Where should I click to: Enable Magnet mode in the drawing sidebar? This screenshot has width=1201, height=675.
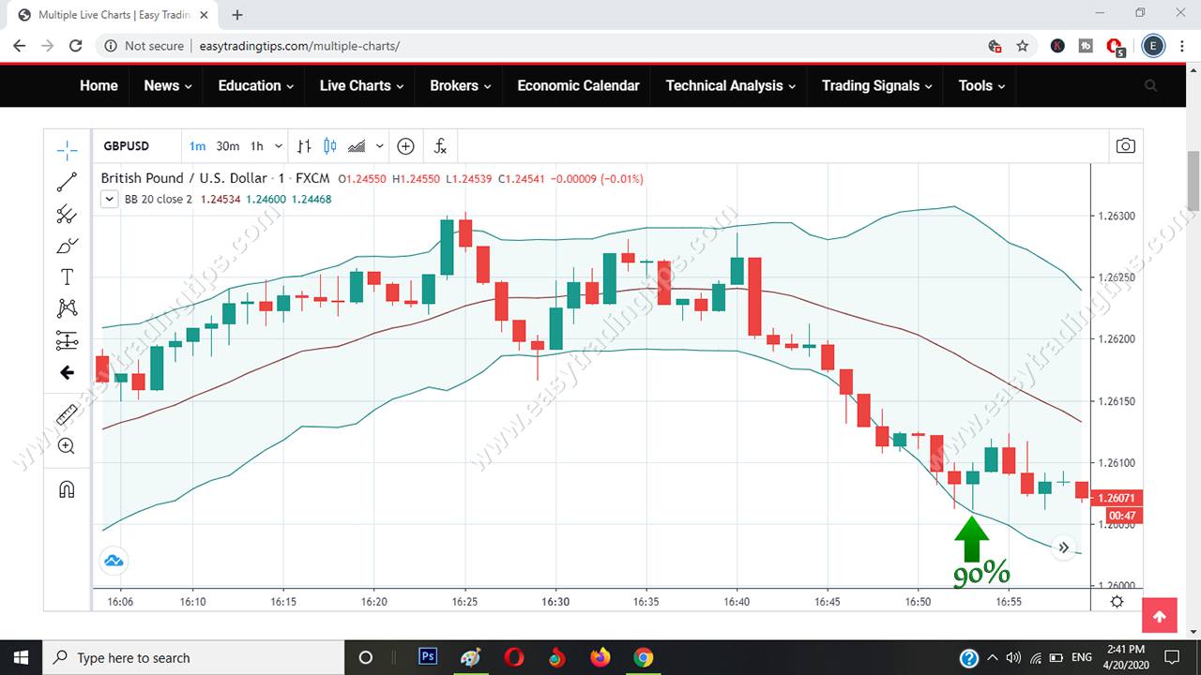66,488
